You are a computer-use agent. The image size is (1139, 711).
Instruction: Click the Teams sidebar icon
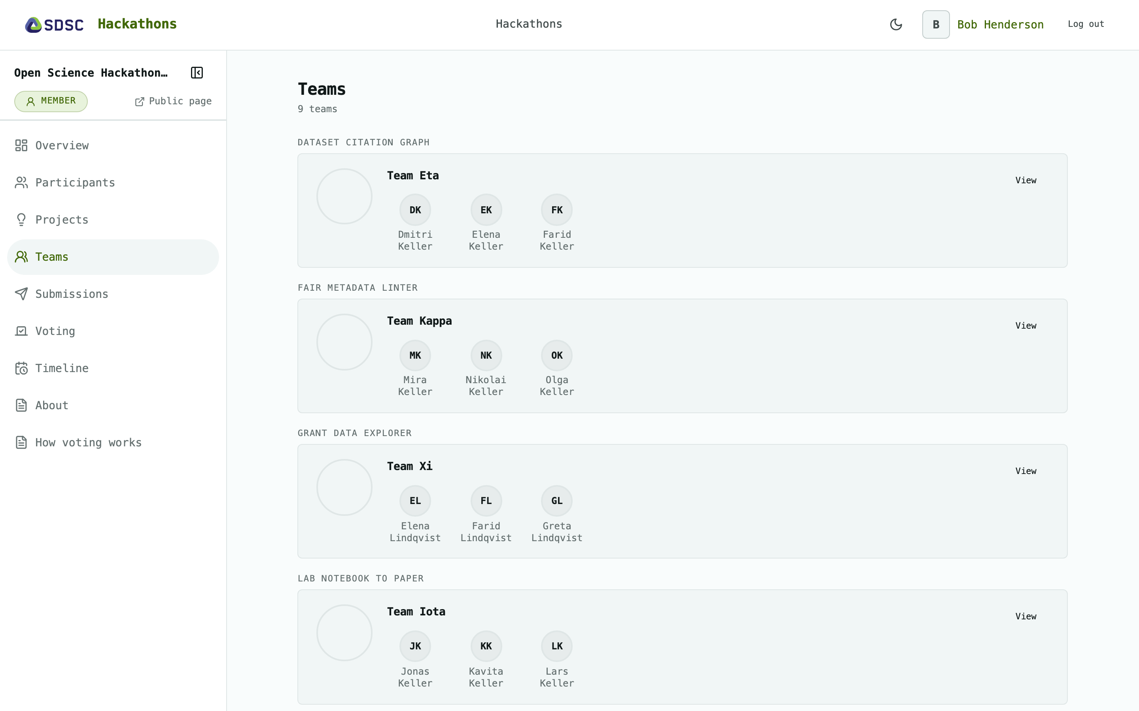[x=21, y=257]
